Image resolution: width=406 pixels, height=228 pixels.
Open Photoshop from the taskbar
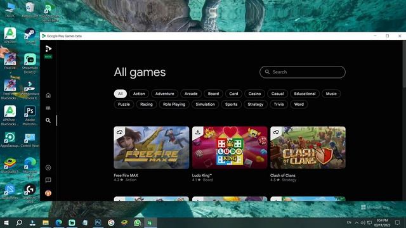98,222
